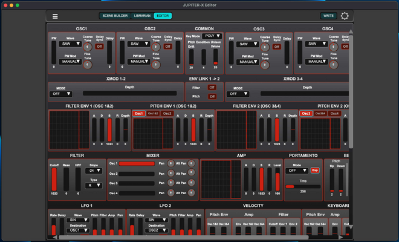
Task: Click the Filter Env 1 graph display
Action: (x=69, y=130)
